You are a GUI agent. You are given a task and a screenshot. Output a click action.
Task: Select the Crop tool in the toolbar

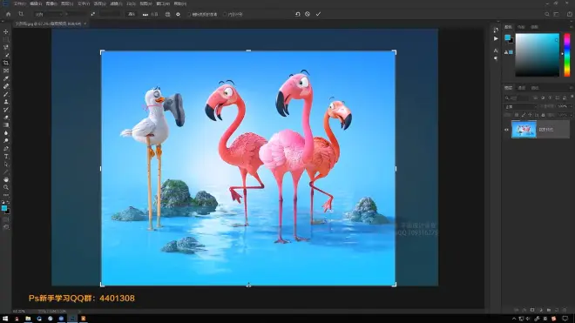pyautogui.click(x=6, y=63)
